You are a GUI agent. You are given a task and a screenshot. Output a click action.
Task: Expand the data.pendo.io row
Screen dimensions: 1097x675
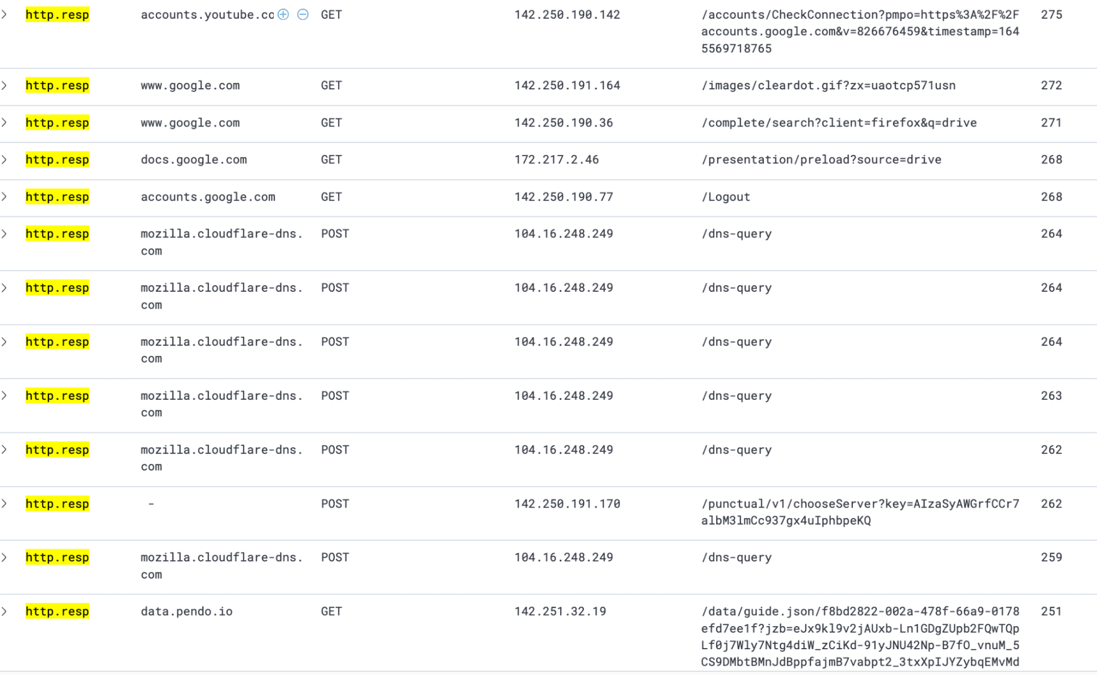tap(4, 611)
